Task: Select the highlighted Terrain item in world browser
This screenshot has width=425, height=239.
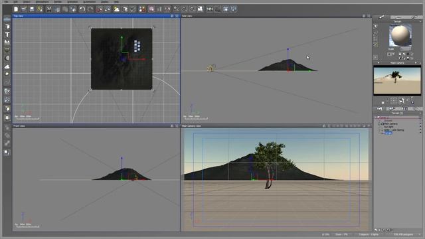Action: [x=388, y=133]
